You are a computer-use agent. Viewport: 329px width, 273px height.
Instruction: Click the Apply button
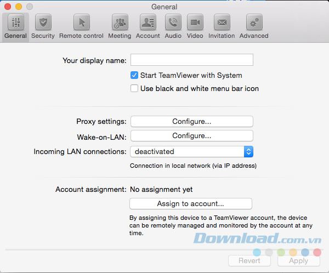pos(298,261)
